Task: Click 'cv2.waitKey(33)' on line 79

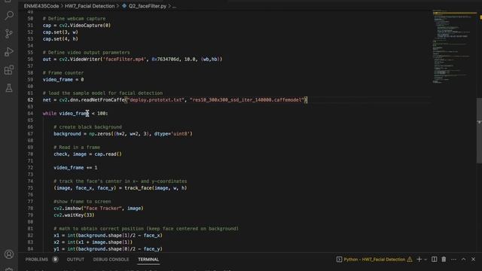Action: coord(74,215)
